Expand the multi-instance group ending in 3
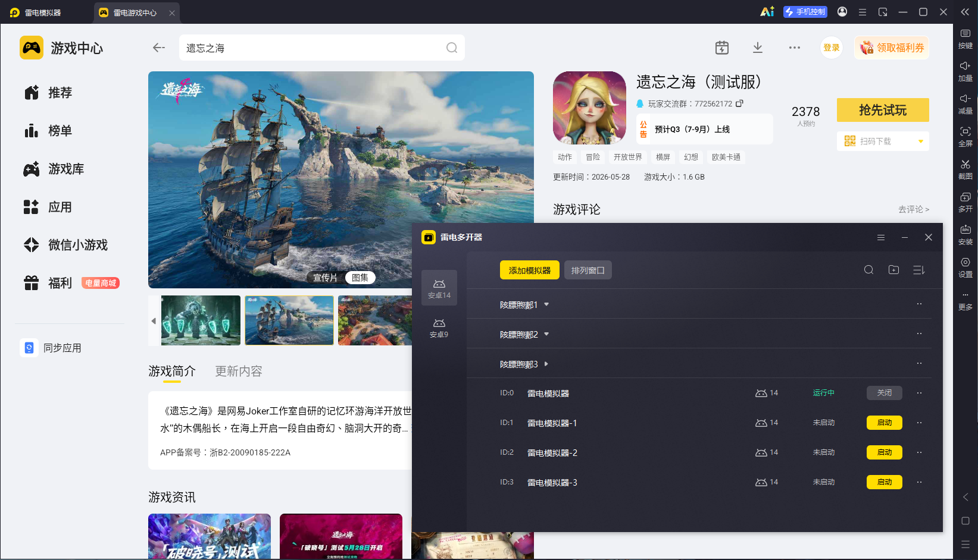The image size is (978, 560). click(x=546, y=364)
